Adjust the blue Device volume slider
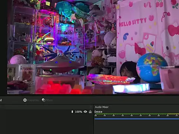The height and width of the screenshot is (134, 179). pyautogui.click(x=136, y=119)
